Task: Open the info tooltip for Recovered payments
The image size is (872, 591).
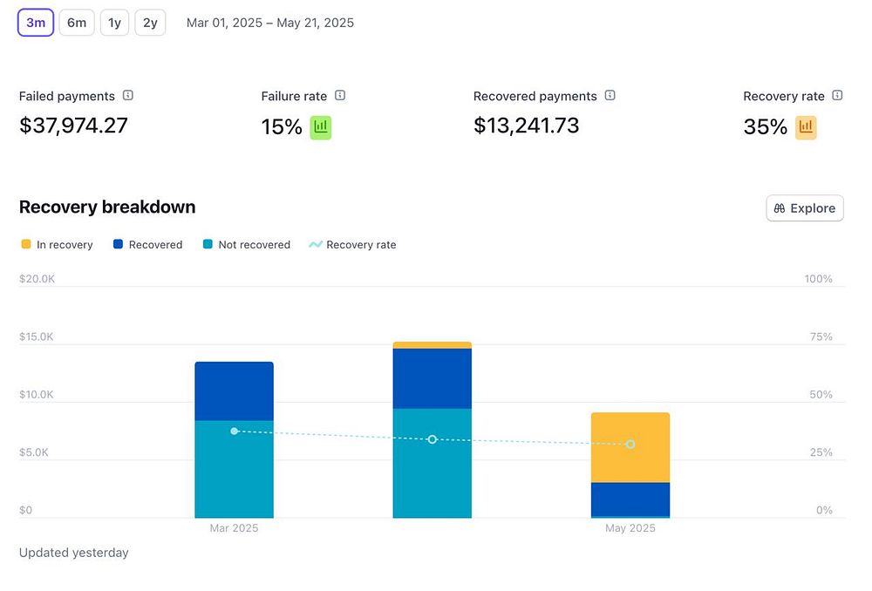Action: [x=610, y=95]
